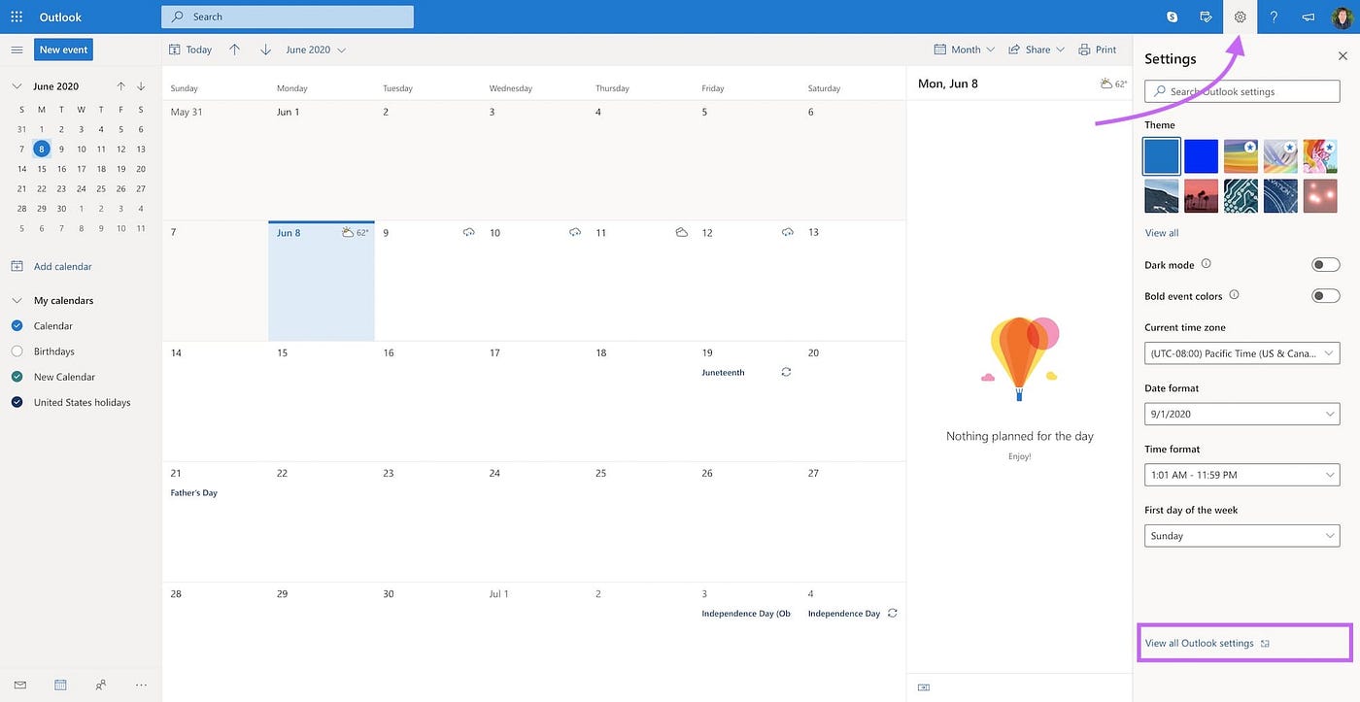The width and height of the screenshot is (1360, 702).
Task: Collapse the June 2020 mini calendar
Action: point(17,86)
